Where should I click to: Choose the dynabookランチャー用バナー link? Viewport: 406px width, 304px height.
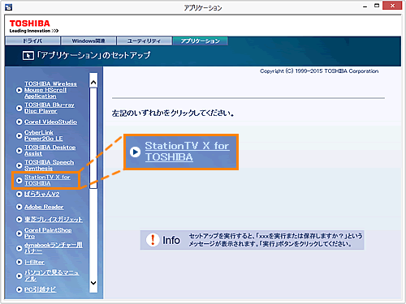pos(54,248)
